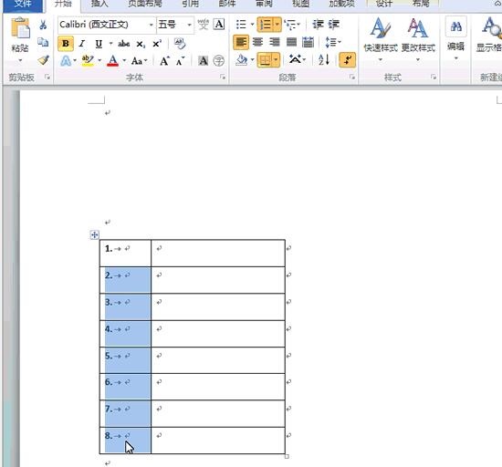502x467 pixels.
Task: Toggle show paragraph marks
Action: point(348,60)
